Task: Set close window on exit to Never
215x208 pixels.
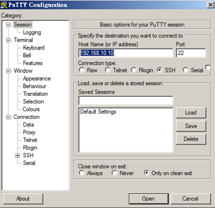Action: [x=114, y=173]
